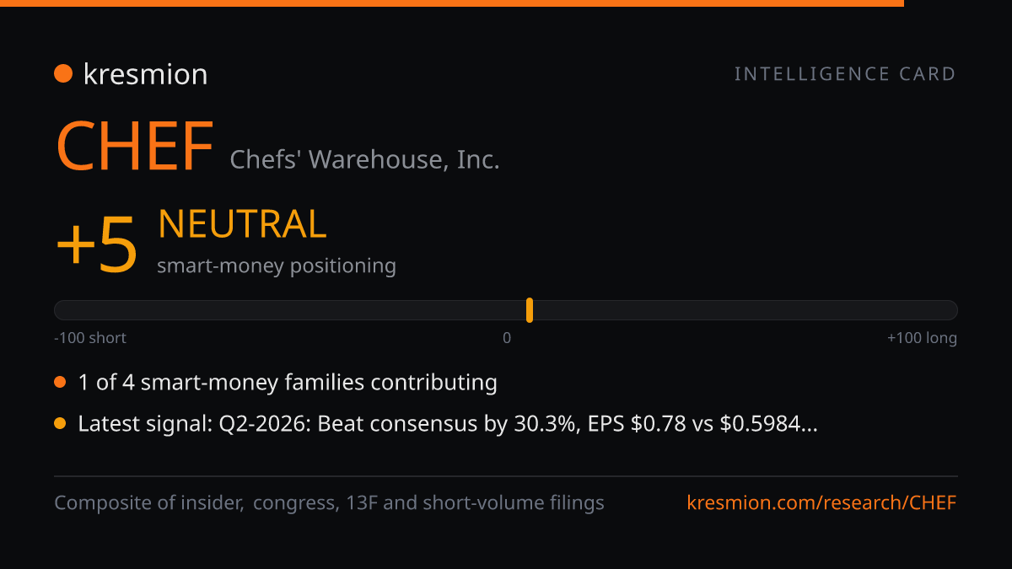Click the NEUTRAL rating label

[242, 224]
